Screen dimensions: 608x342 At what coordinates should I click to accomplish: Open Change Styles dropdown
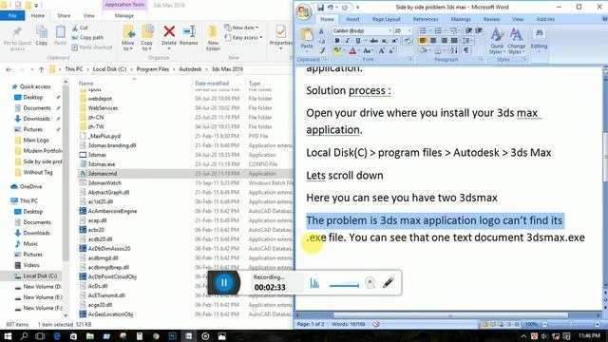point(517,41)
